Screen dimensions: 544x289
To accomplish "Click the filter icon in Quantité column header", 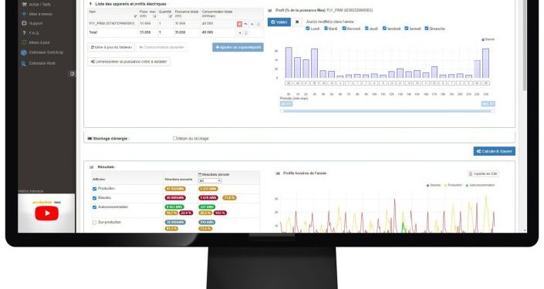I will pyautogui.click(x=170, y=16).
